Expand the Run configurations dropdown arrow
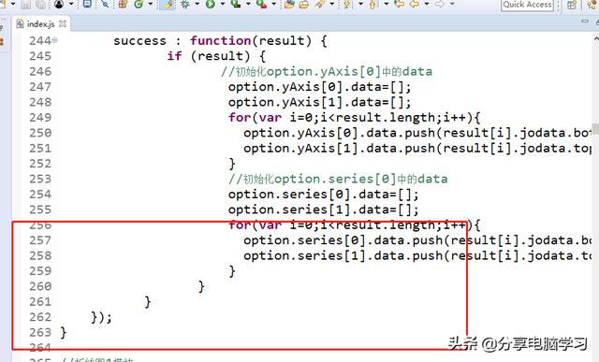 click(x=223, y=4)
